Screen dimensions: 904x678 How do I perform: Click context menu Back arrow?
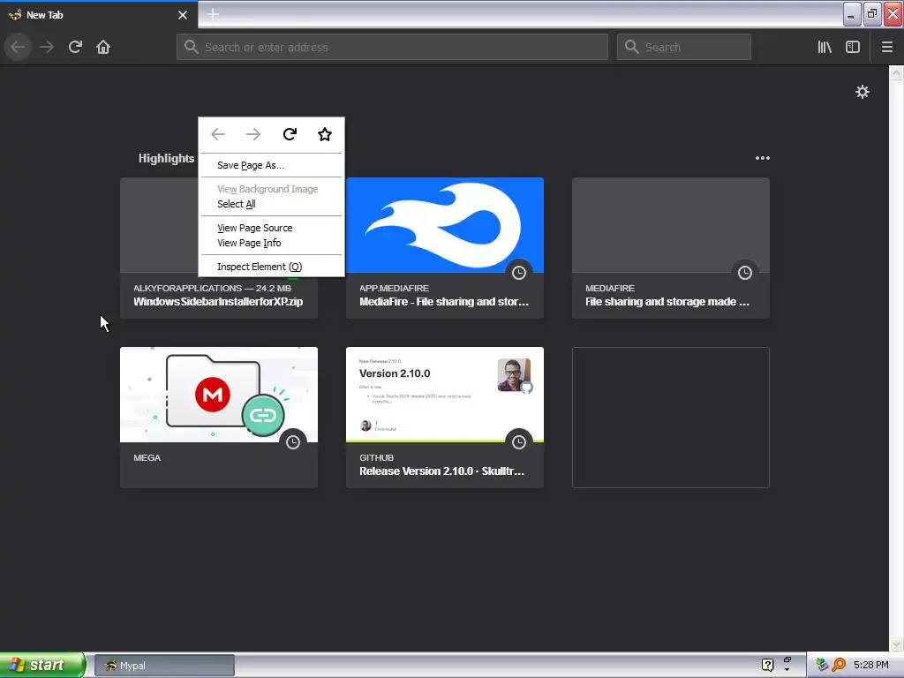point(218,134)
